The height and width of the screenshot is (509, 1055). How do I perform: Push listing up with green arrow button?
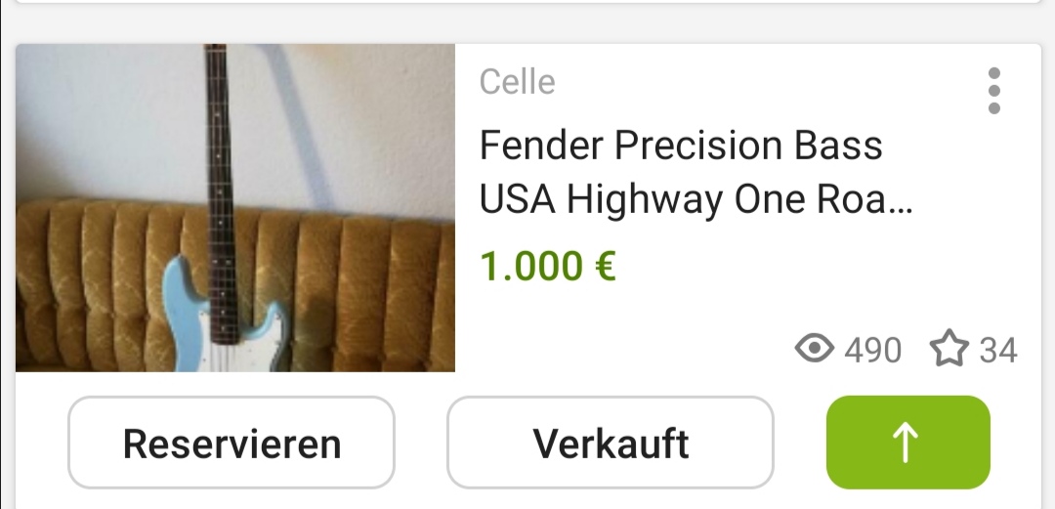[907, 443]
